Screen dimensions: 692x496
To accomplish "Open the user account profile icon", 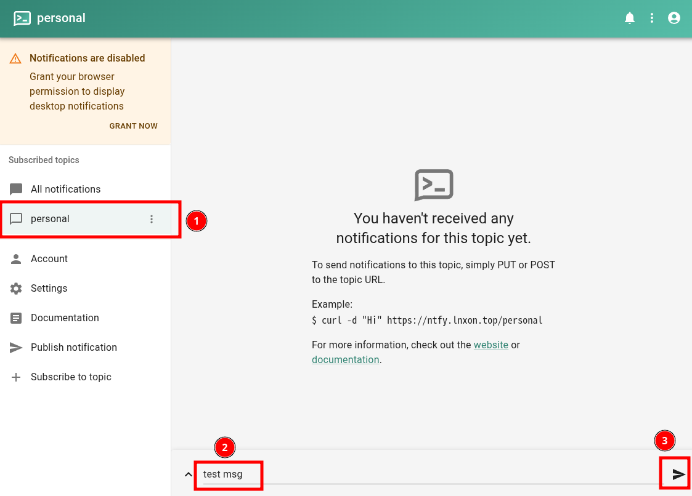I will click(x=674, y=18).
